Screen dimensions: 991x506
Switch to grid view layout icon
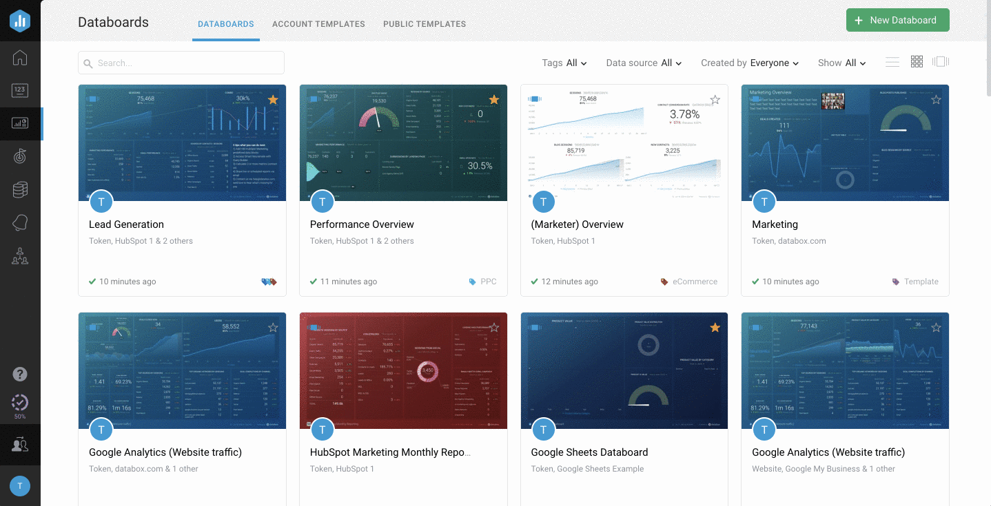(917, 62)
